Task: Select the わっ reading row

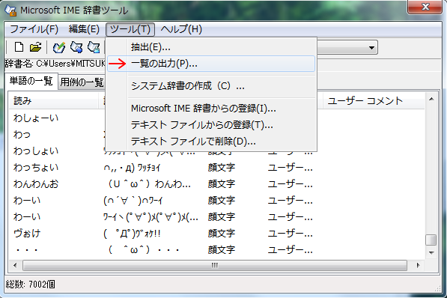Action: point(22,135)
